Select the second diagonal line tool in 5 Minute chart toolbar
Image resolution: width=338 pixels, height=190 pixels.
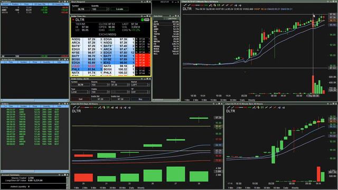189,5
